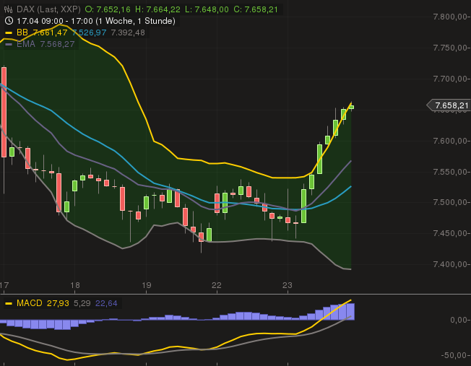Click the yellow MACD legend color marker
The height and width of the screenshot is (366, 471).
click(x=9, y=303)
